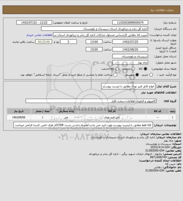Click the نام کالا column header
Image resolution: width=183 pixels, height=201 pixels.
(x=112, y=111)
